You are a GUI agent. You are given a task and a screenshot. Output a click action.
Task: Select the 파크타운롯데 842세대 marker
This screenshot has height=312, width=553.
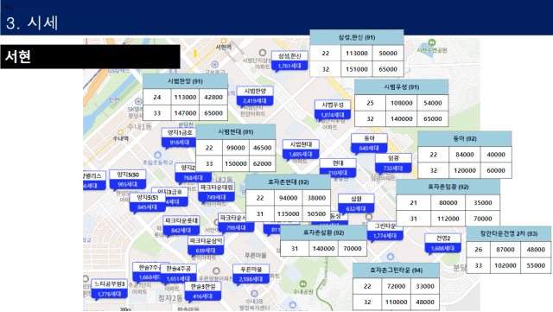(x=181, y=226)
